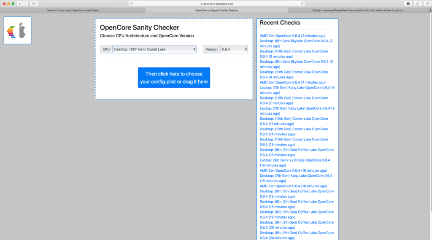The width and height of the screenshot is (432, 240).
Task: Switch to GitHub ProperTree tab
Action: 358,11
